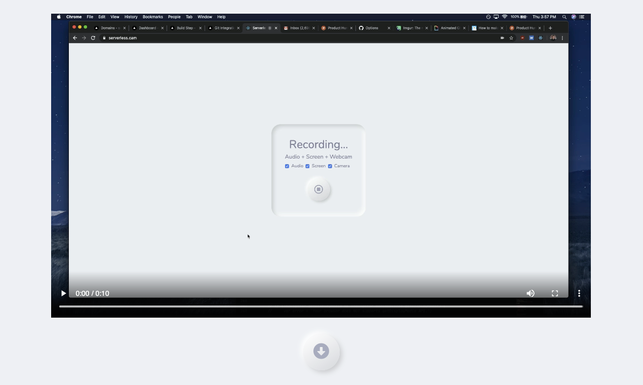
Task: Enter fullscreen mode on the video
Action: pyautogui.click(x=555, y=293)
